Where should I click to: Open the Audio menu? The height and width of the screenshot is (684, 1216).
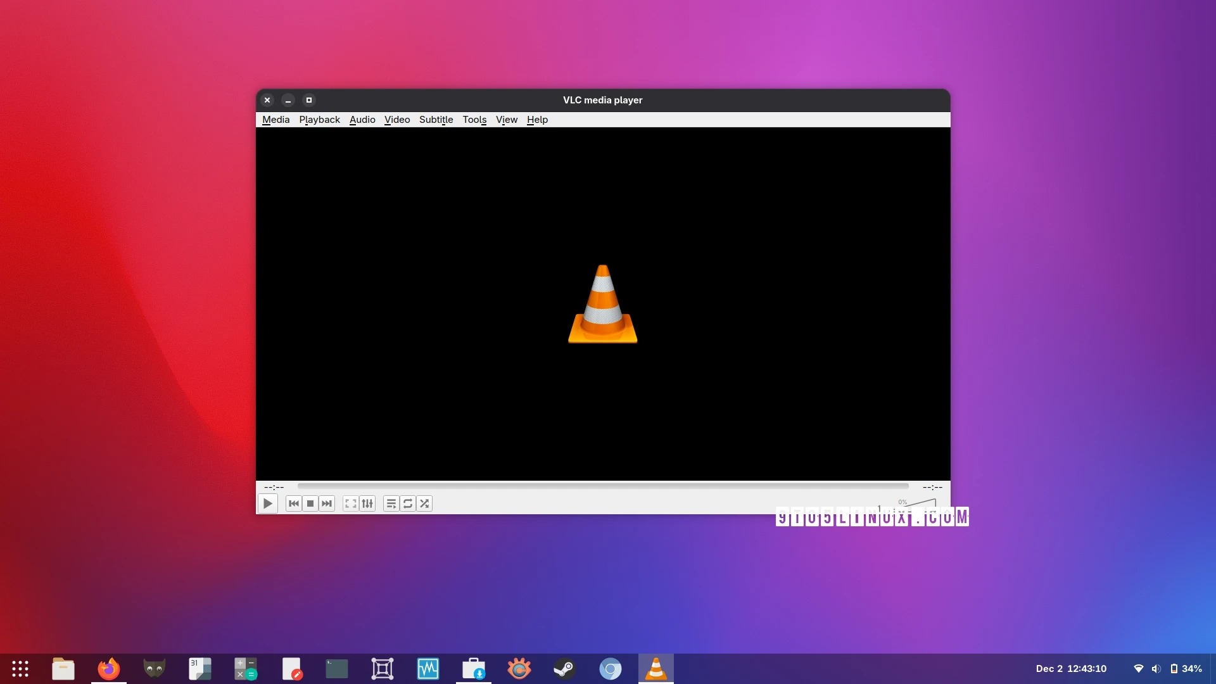click(x=362, y=120)
